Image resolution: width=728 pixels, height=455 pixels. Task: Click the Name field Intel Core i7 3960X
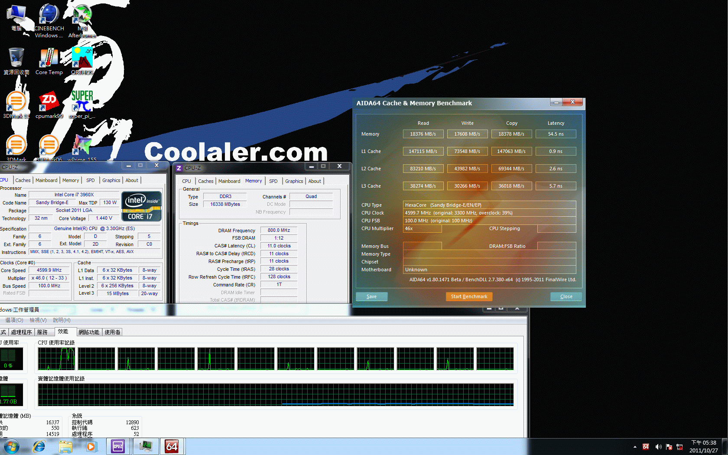(x=74, y=195)
